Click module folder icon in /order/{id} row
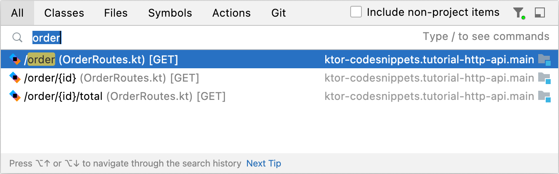 [x=544, y=78]
